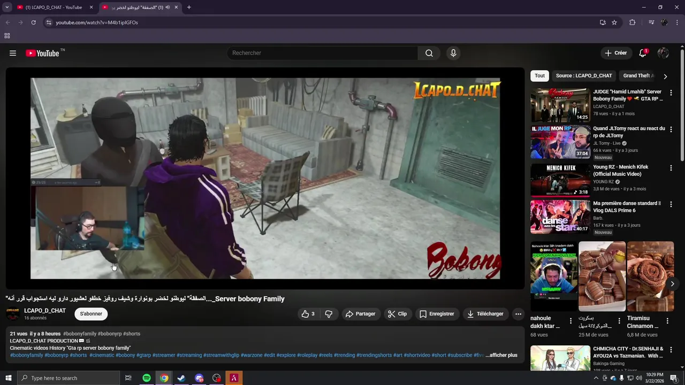
Task: Open the Chrome three-dot menu
Action: [x=678, y=22]
